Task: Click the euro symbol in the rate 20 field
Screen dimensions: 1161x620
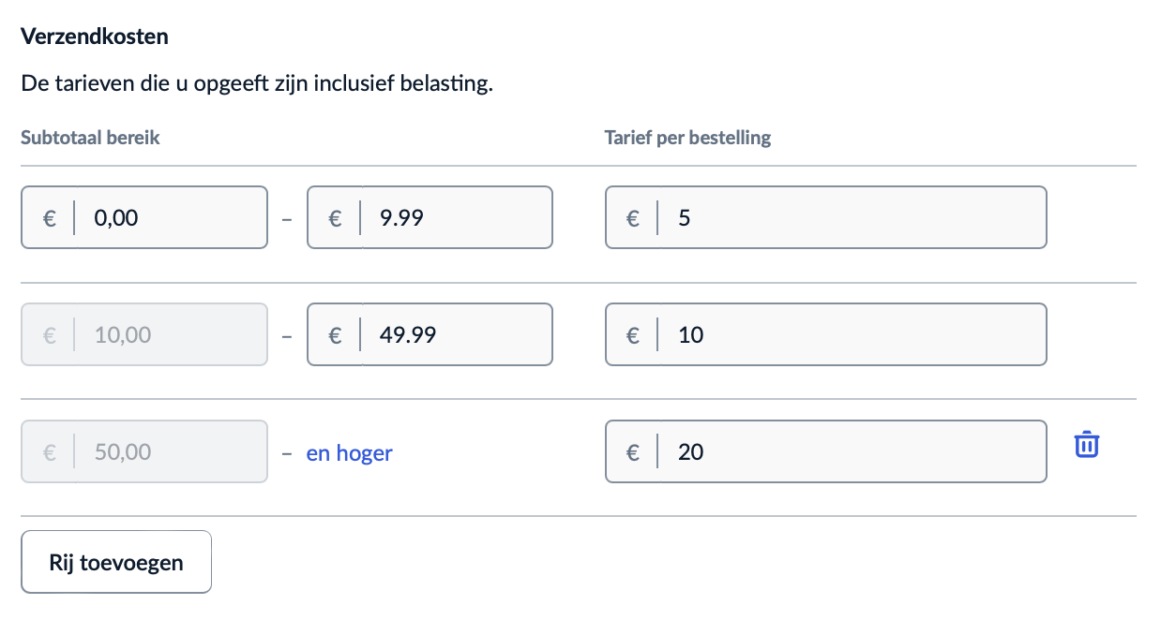Action: pyautogui.click(x=633, y=452)
